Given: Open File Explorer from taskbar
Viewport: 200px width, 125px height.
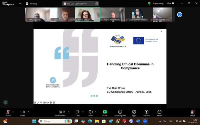Looking at the screenshot, I should click(x=97, y=121).
